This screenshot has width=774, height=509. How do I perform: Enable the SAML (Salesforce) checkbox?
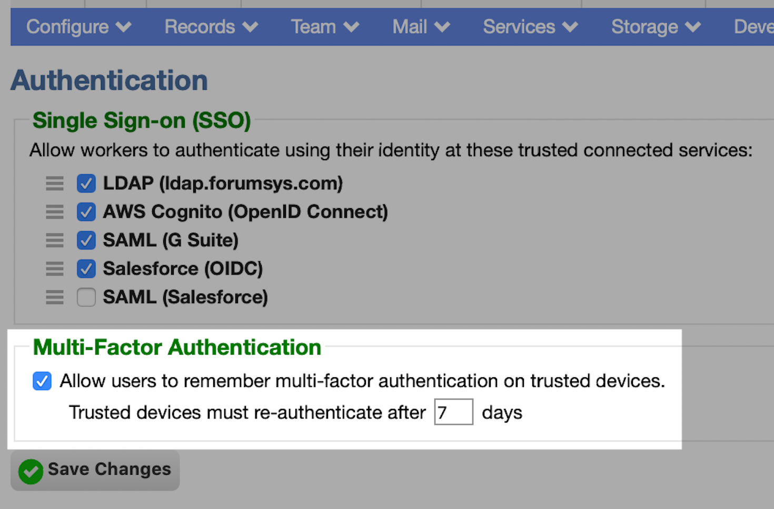86,297
